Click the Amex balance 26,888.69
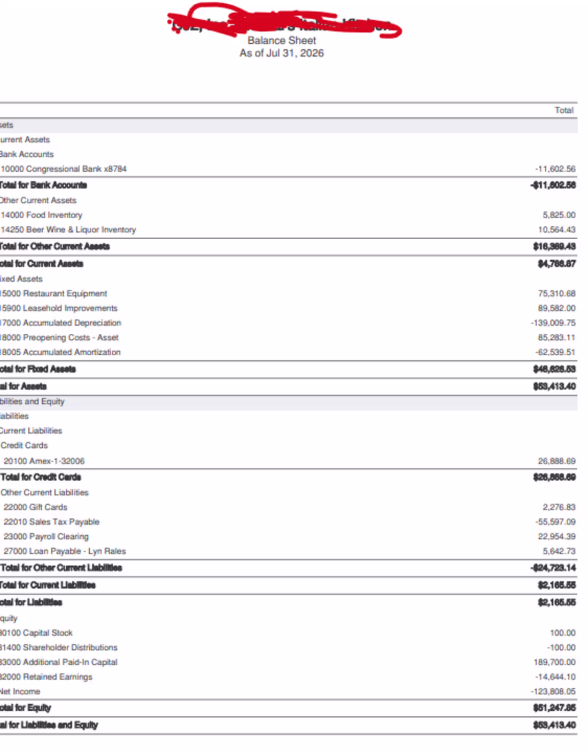 [557, 461]
